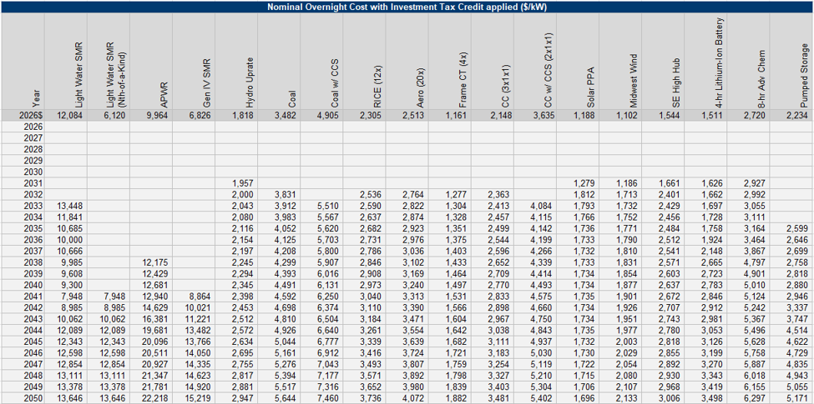Click Midwest Wind value 2,003 for 2045

click(x=627, y=342)
